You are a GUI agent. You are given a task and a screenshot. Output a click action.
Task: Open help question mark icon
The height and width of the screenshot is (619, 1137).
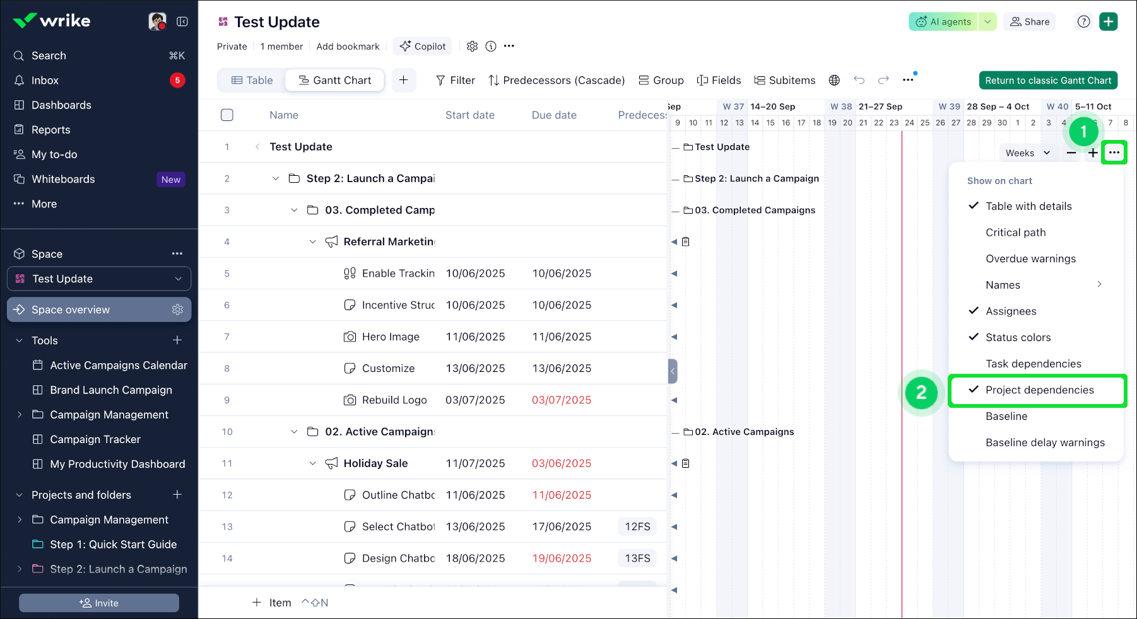(x=1083, y=21)
